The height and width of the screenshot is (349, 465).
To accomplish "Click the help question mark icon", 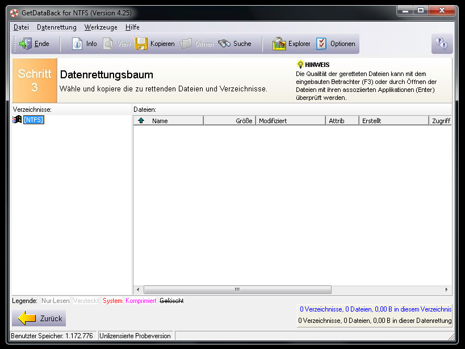I will tap(442, 44).
